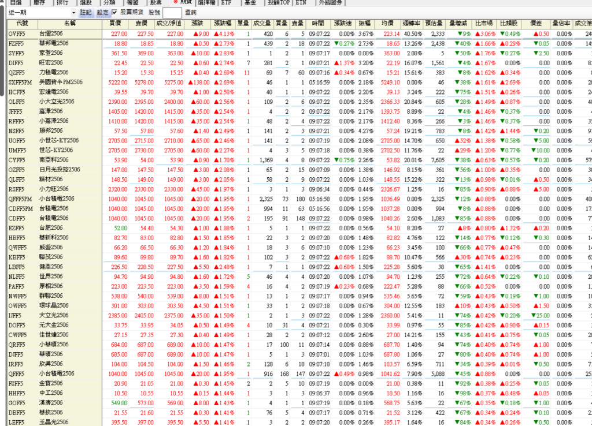This screenshot has height=426, width=592.
Task: Select the SYFF5 code cell
Action: [x=16, y=53]
